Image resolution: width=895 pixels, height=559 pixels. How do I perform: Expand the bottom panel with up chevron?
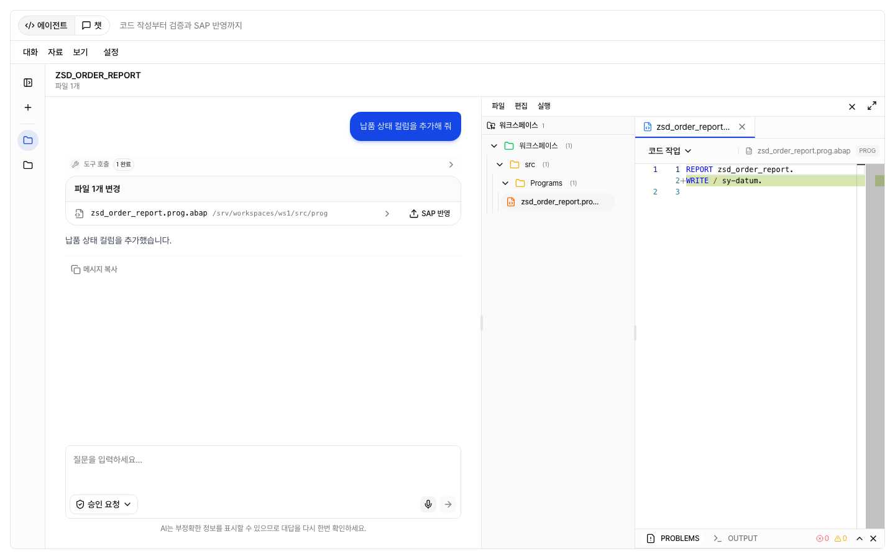coord(860,539)
